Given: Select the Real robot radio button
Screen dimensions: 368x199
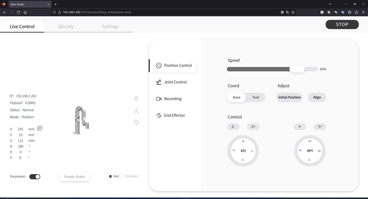Looking at the screenshot, I should (110, 176).
